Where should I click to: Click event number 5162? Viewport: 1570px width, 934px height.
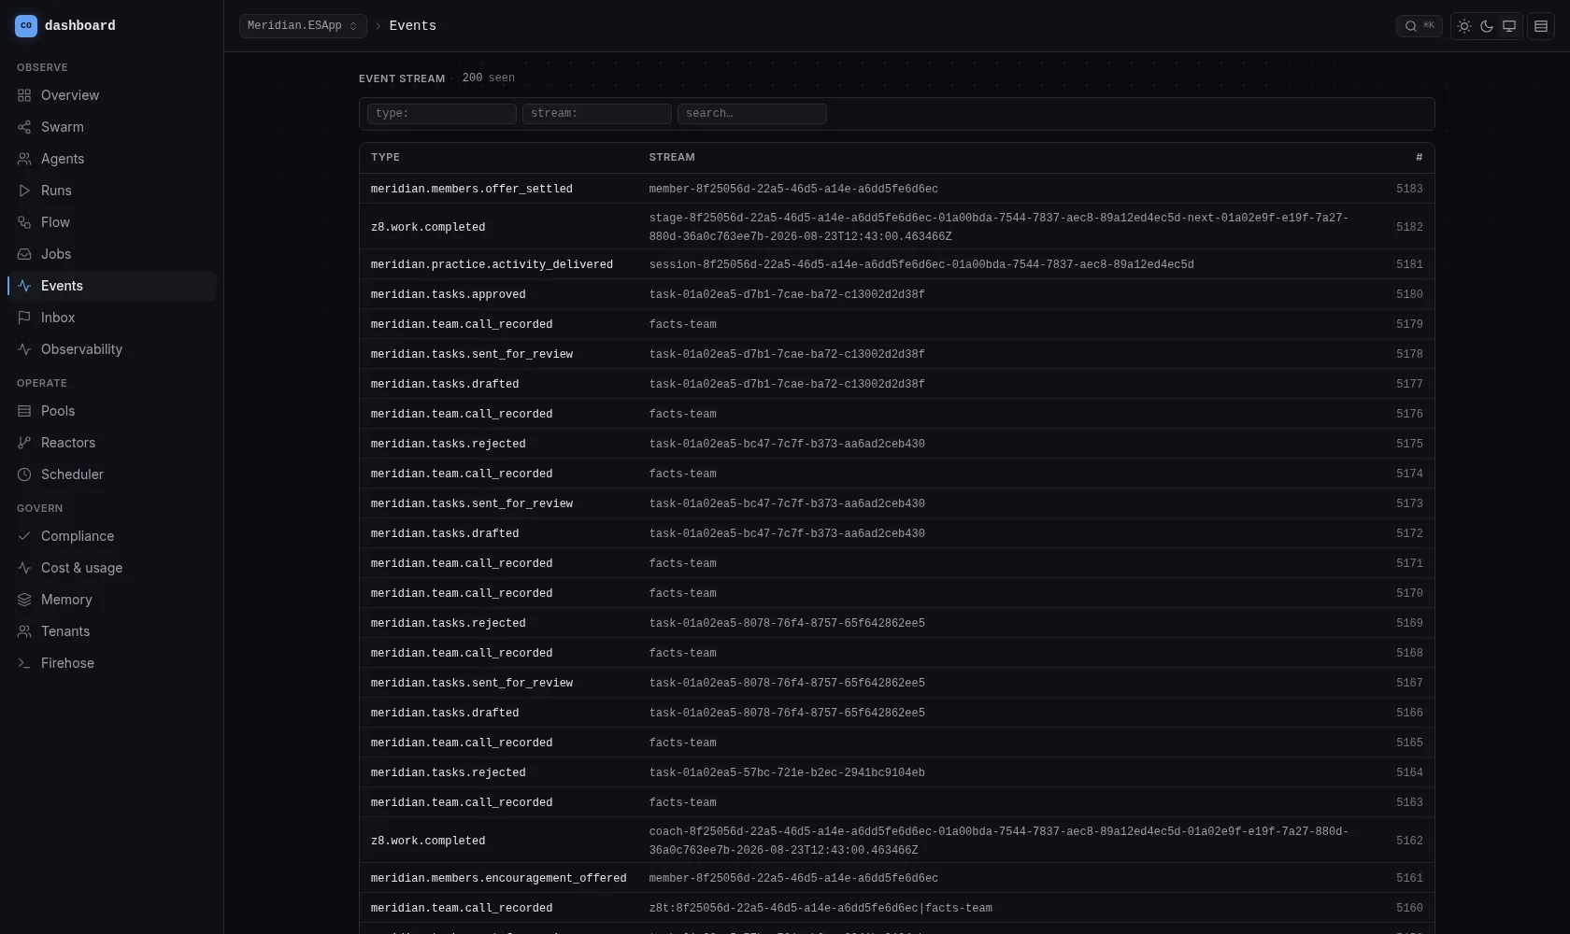coord(897,841)
